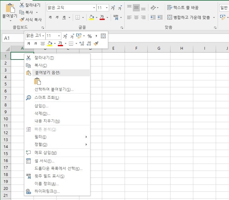229x200 pixels.
Task: Select Paste Special (선택하여 붙여넣기) menu item
Action: 57,89
